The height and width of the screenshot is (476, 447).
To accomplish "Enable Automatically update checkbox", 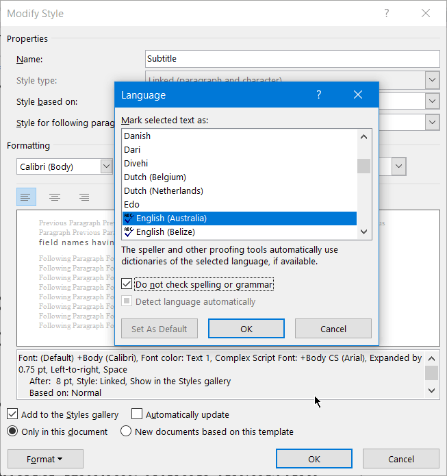I will coord(137,414).
